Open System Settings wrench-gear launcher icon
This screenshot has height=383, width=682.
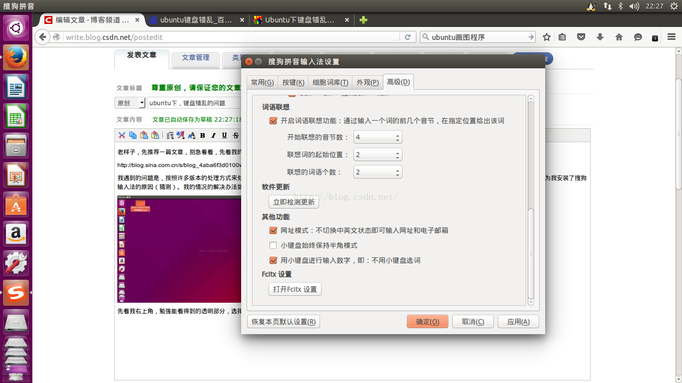point(16,263)
